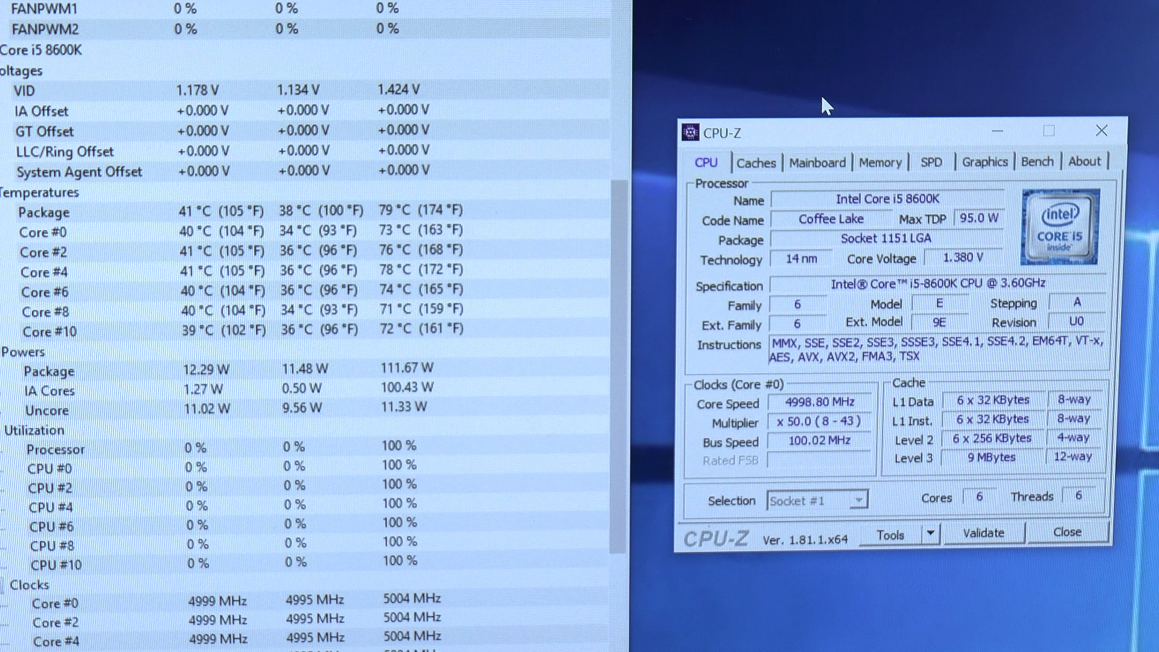Image resolution: width=1159 pixels, height=652 pixels.
Task: Select the Core #2 clock row
Action: pyautogui.click(x=305, y=621)
